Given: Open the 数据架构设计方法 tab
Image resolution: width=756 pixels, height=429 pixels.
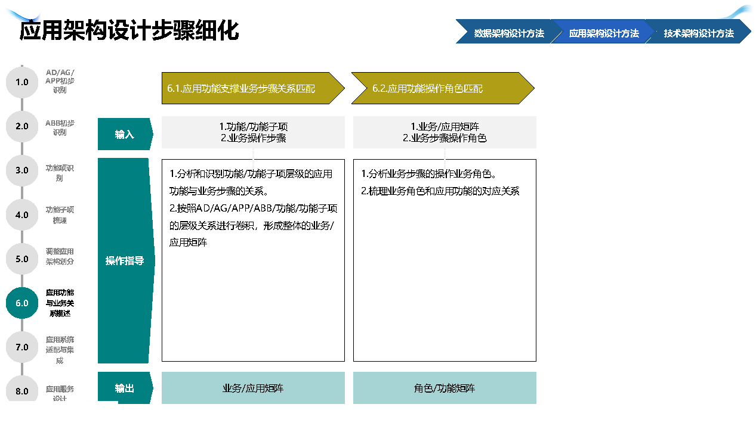Looking at the screenshot, I should (x=508, y=33).
